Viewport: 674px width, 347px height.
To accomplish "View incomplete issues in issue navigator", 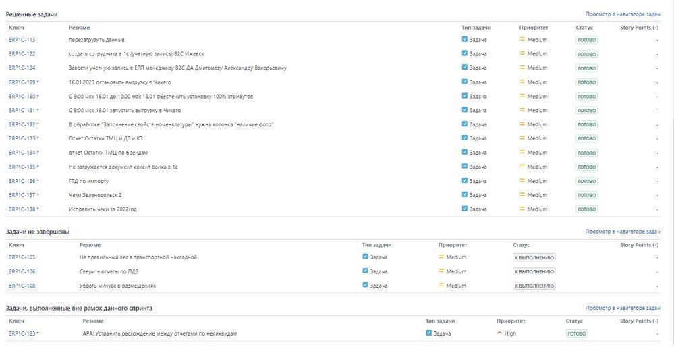I will point(623,232).
